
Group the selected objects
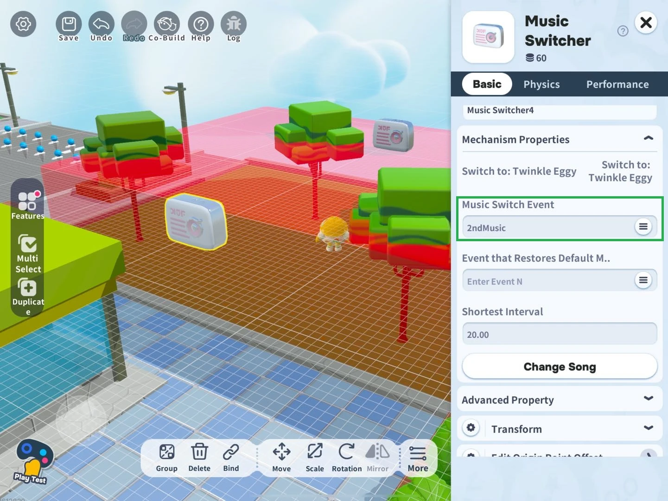[x=166, y=458]
